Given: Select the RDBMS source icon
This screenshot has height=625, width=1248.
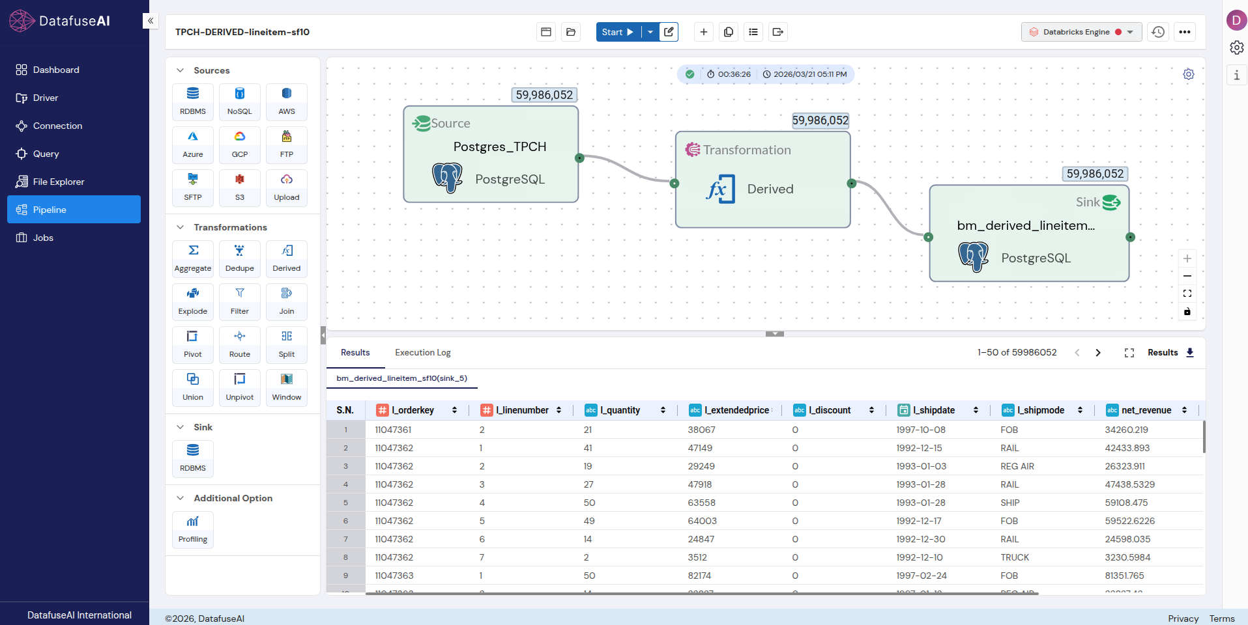Looking at the screenshot, I should tap(193, 102).
